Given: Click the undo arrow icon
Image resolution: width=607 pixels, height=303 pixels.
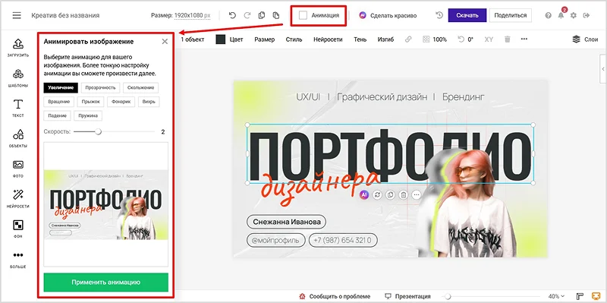Looking at the screenshot, I should click(x=232, y=15).
